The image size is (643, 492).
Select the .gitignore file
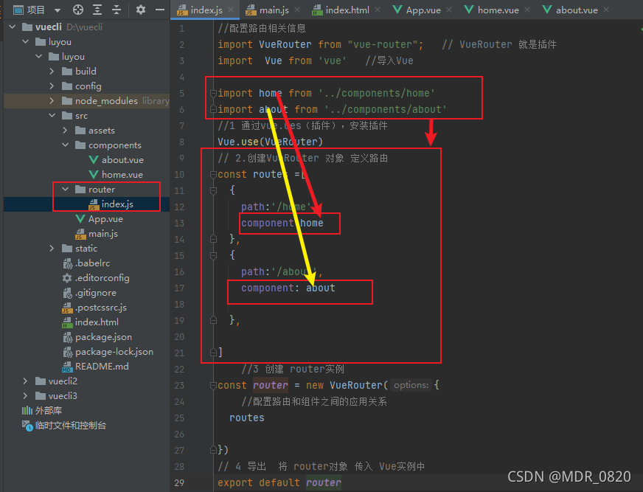coord(89,293)
